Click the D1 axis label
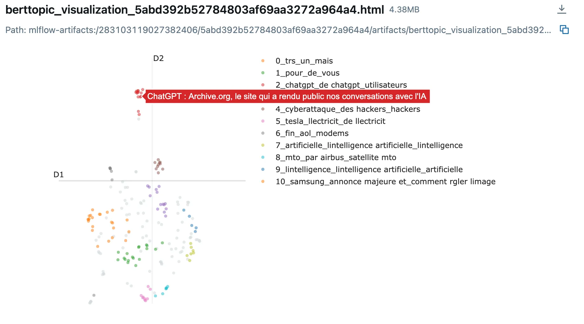 coord(58,175)
